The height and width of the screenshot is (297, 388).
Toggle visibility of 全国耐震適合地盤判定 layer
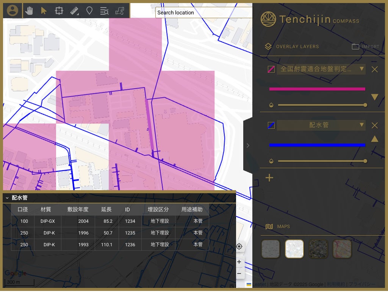[271, 69]
